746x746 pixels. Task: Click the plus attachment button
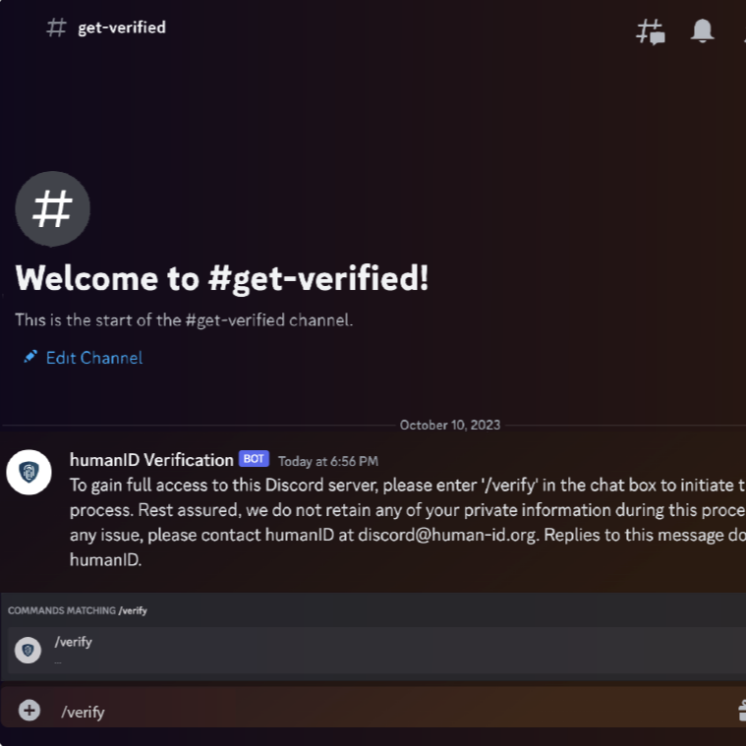point(29,711)
